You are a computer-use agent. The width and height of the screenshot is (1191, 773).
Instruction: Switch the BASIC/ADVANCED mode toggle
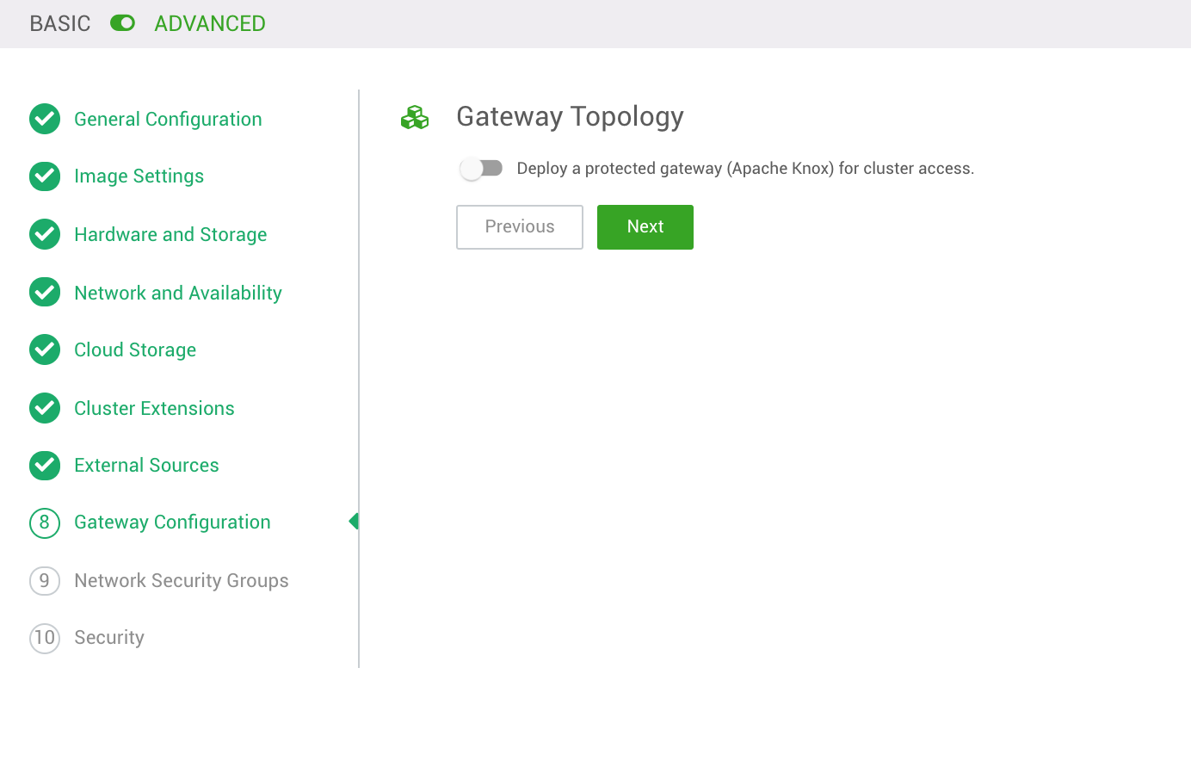[123, 23]
